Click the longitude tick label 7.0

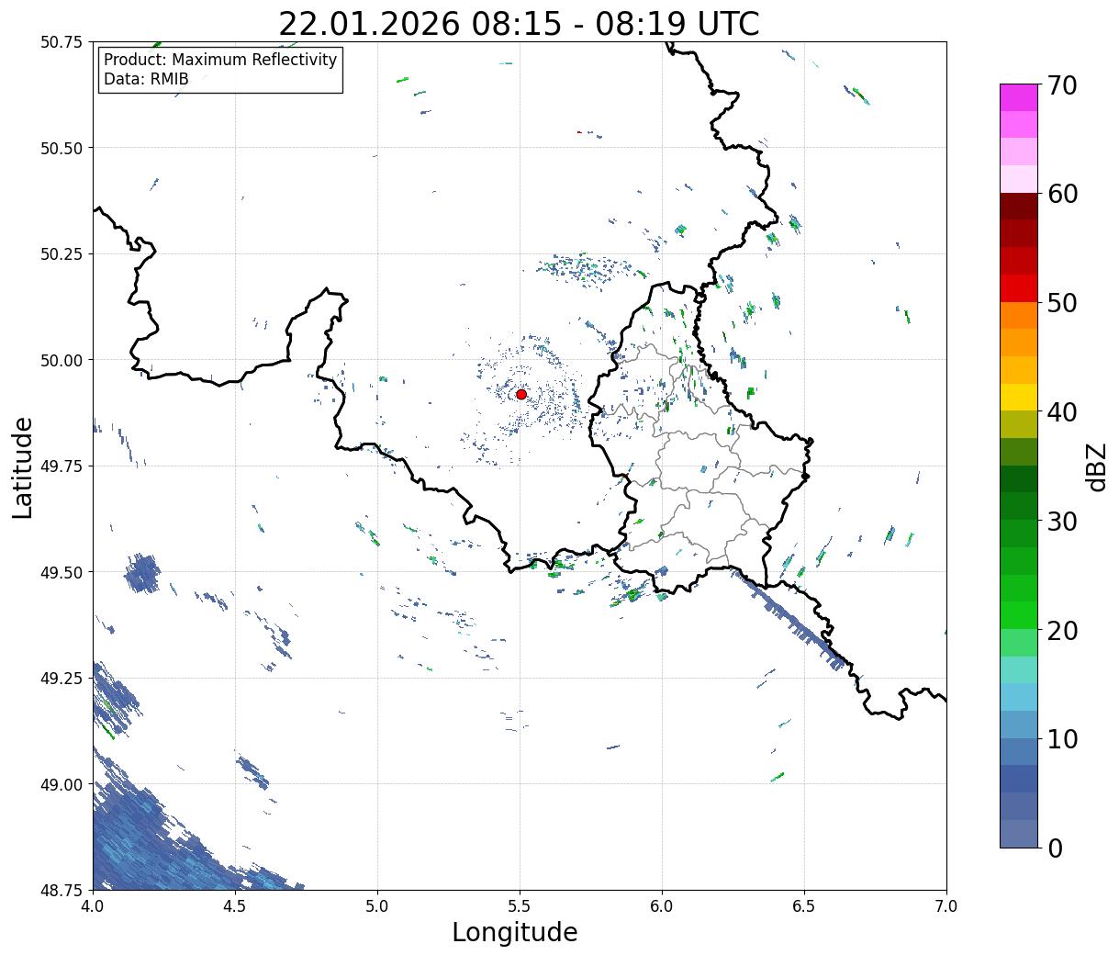point(946,905)
